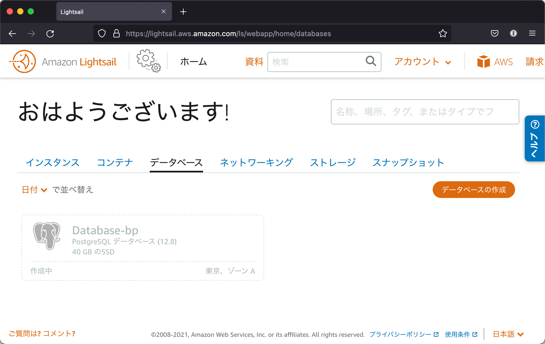Image resolution: width=545 pixels, height=344 pixels.
Task: Click the extension info icon in toolbar
Action: click(513, 33)
